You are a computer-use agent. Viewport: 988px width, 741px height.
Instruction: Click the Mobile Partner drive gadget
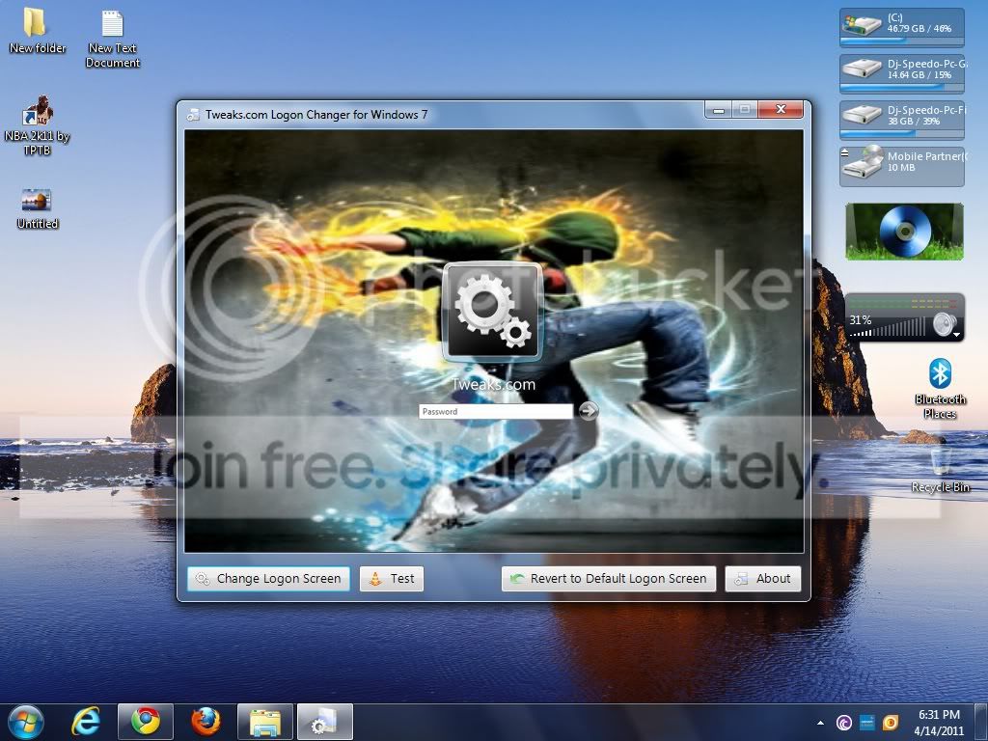902,166
